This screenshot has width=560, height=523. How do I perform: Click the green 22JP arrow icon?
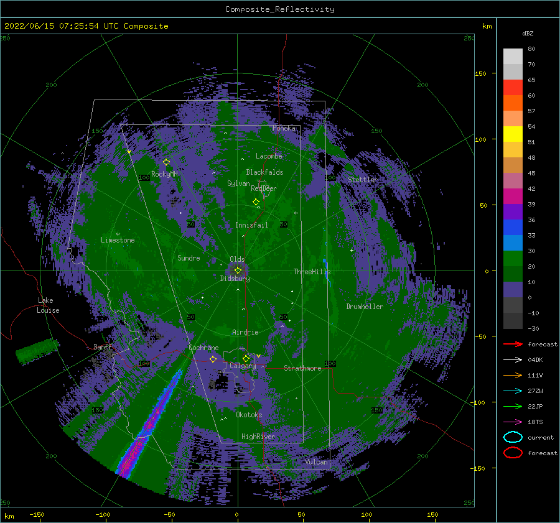[x=513, y=406]
